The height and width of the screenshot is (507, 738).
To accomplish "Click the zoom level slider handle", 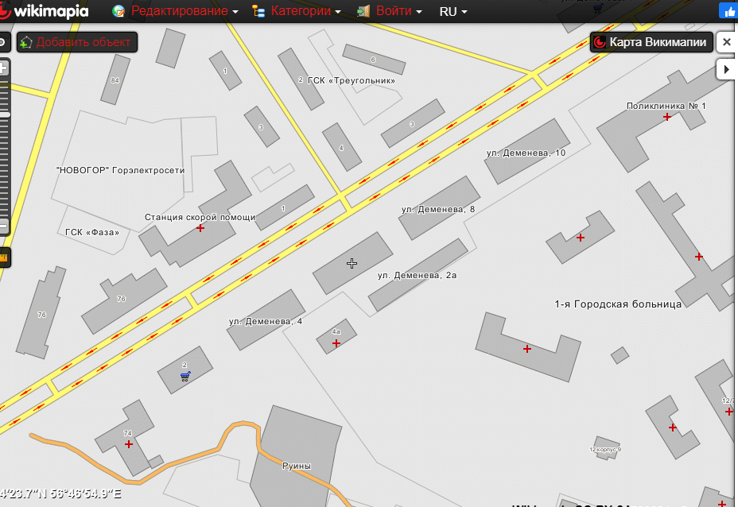I will pos(4,115).
